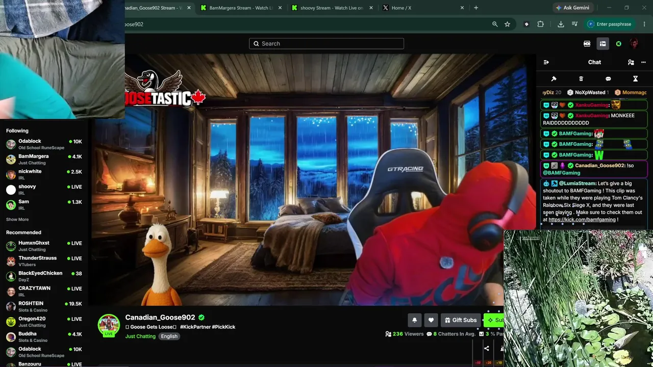
Task: Open Buddha in Recommended channels
Action: tap(44, 336)
